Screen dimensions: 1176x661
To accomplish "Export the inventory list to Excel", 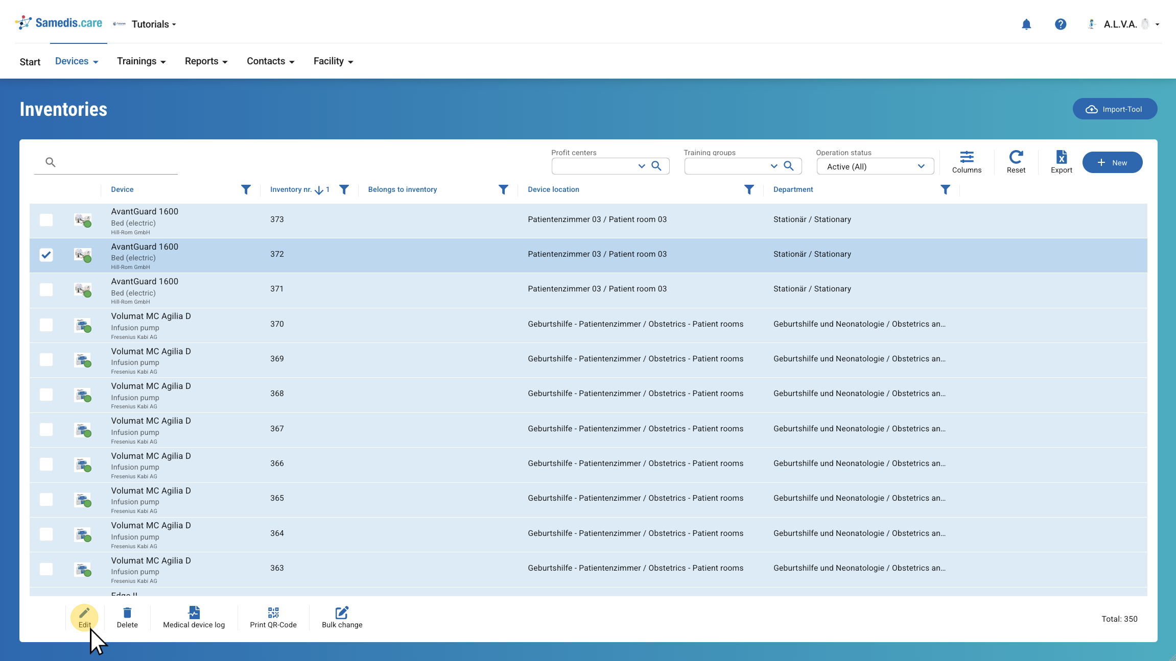I will (x=1062, y=162).
